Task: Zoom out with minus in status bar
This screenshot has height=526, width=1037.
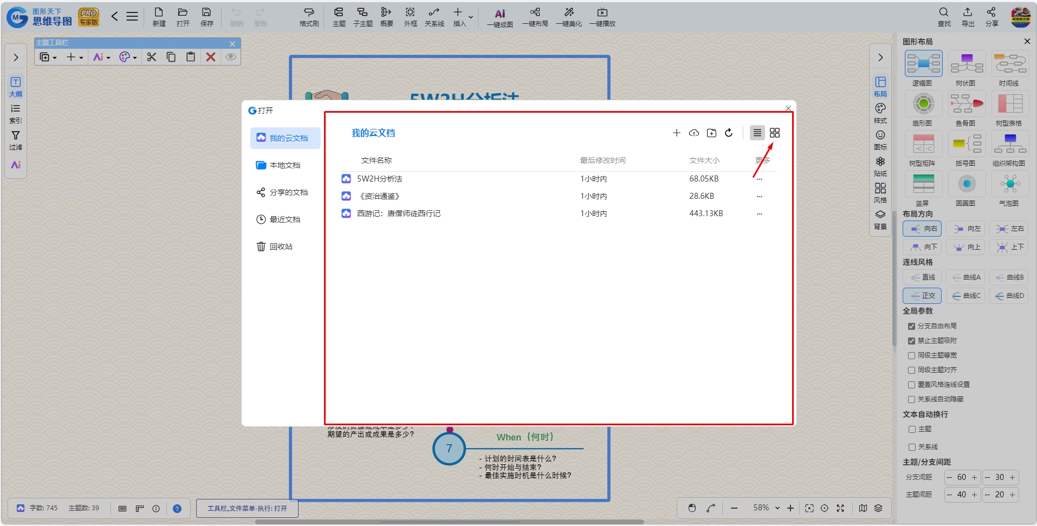Action: pos(734,508)
